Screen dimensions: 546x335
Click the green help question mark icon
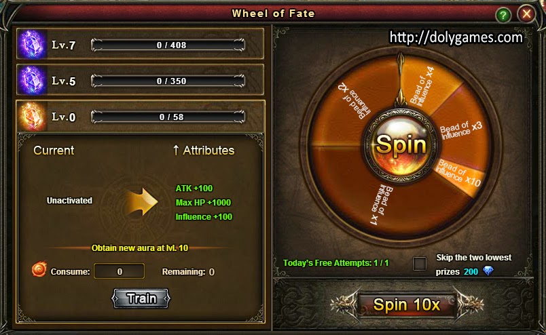click(x=503, y=15)
